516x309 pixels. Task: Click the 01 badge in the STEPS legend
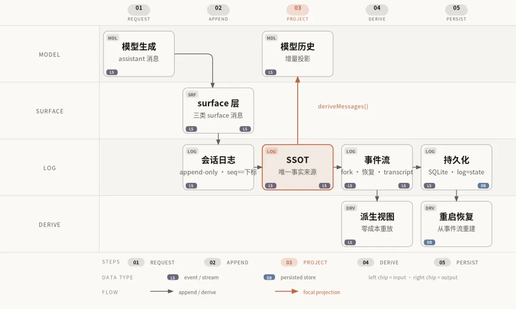(x=136, y=262)
